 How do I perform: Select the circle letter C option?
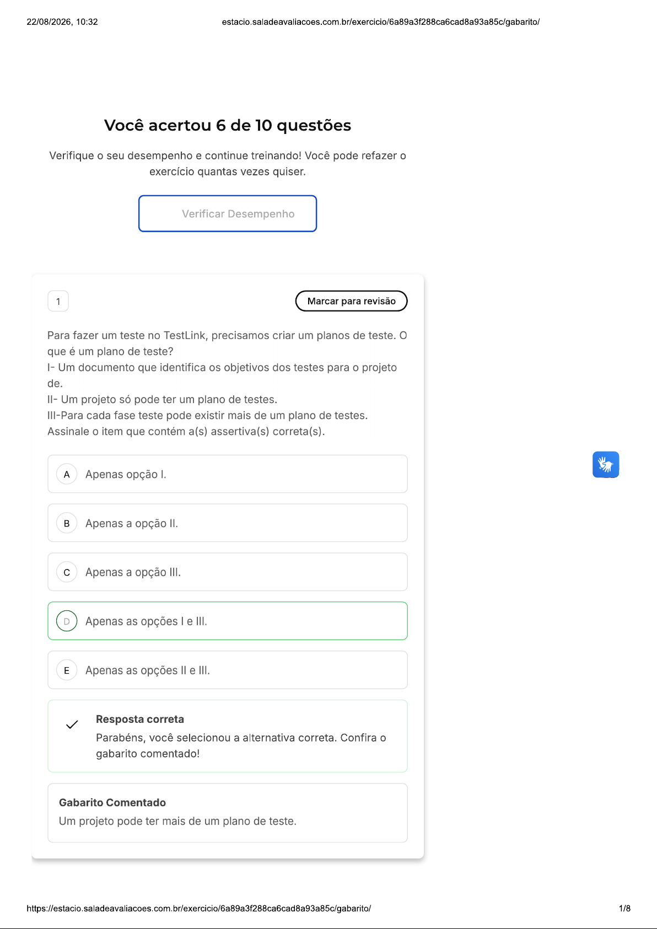pos(67,572)
